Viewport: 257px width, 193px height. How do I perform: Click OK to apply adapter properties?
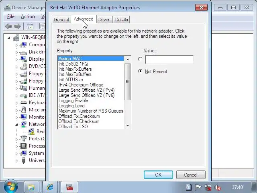(x=158, y=175)
